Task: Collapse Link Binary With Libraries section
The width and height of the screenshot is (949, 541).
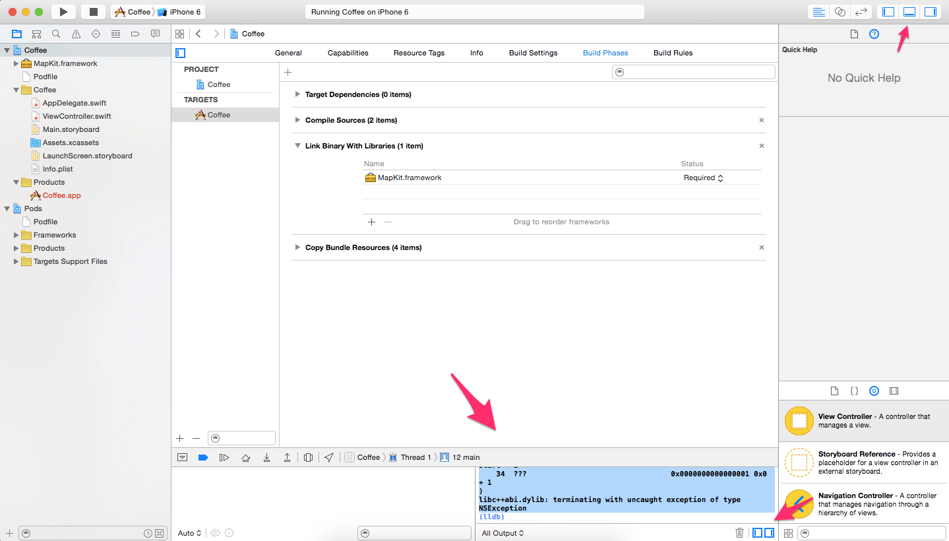Action: tap(298, 146)
